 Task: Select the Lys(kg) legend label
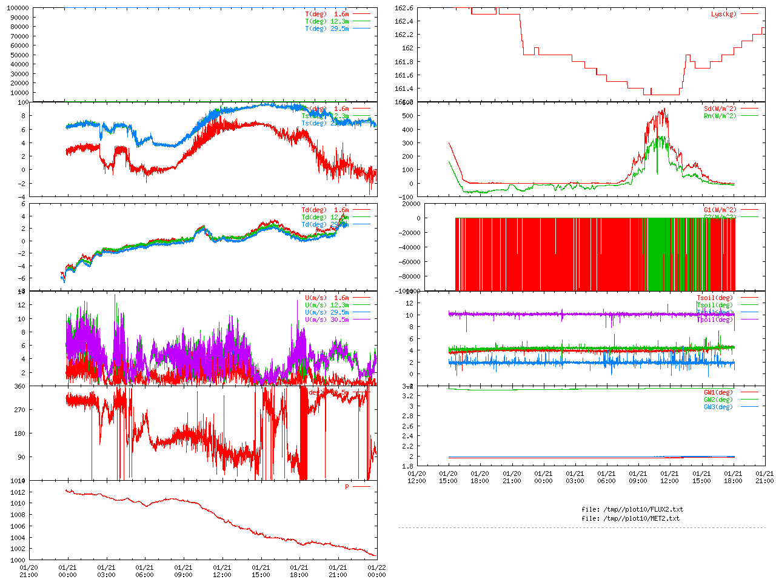(x=724, y=14)
